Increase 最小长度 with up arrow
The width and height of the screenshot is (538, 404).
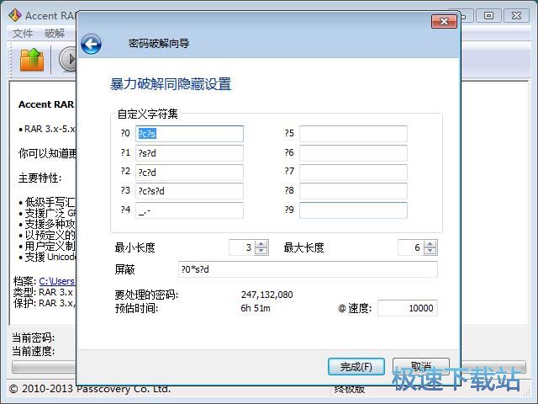tap(261, 244)
